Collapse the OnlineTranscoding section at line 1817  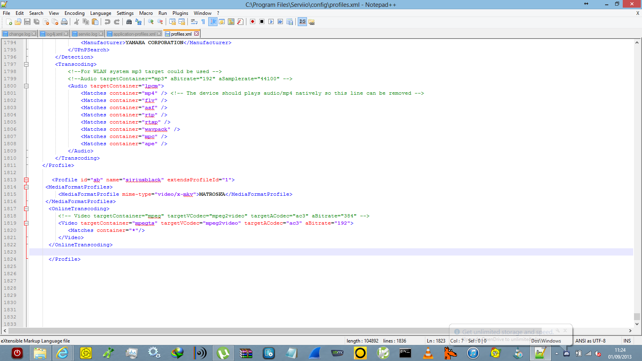pos(26,209)
